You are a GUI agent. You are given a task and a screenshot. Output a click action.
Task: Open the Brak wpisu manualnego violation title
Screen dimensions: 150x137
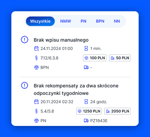click(61, 40)
